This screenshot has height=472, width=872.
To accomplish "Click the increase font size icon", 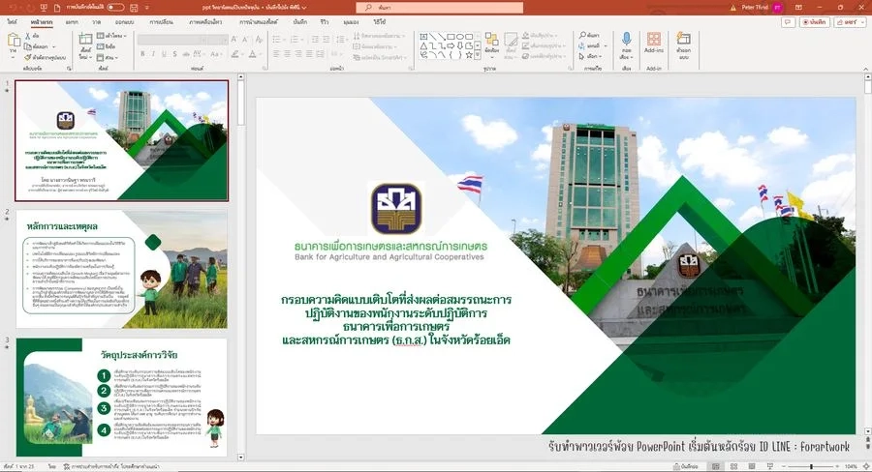I will [x=234, y=40].
